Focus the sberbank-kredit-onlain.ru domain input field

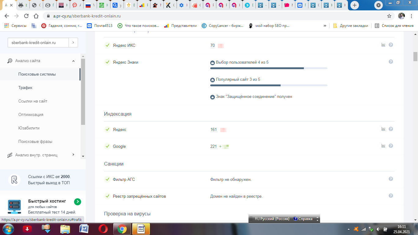point(38,43)
